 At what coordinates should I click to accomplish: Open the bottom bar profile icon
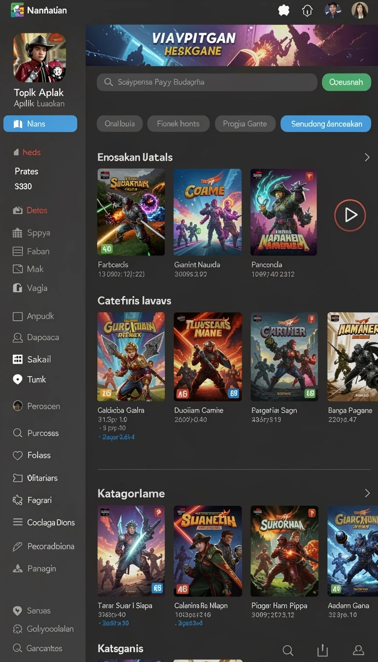tap(359, 651)
